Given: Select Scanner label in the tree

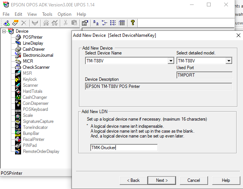Looking at the screenshot, I should 30,85.
